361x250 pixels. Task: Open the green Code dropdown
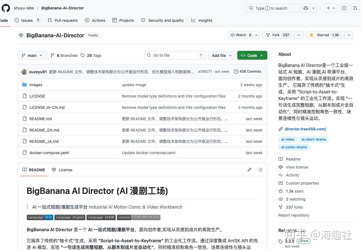pos(252,55)
